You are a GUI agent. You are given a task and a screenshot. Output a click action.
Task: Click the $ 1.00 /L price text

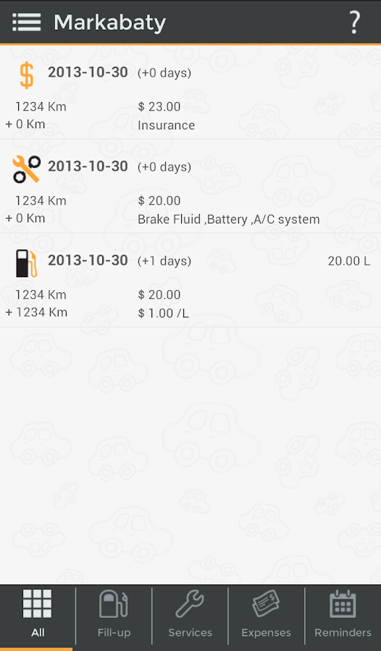pyautogui.click(x=163, y=313)
